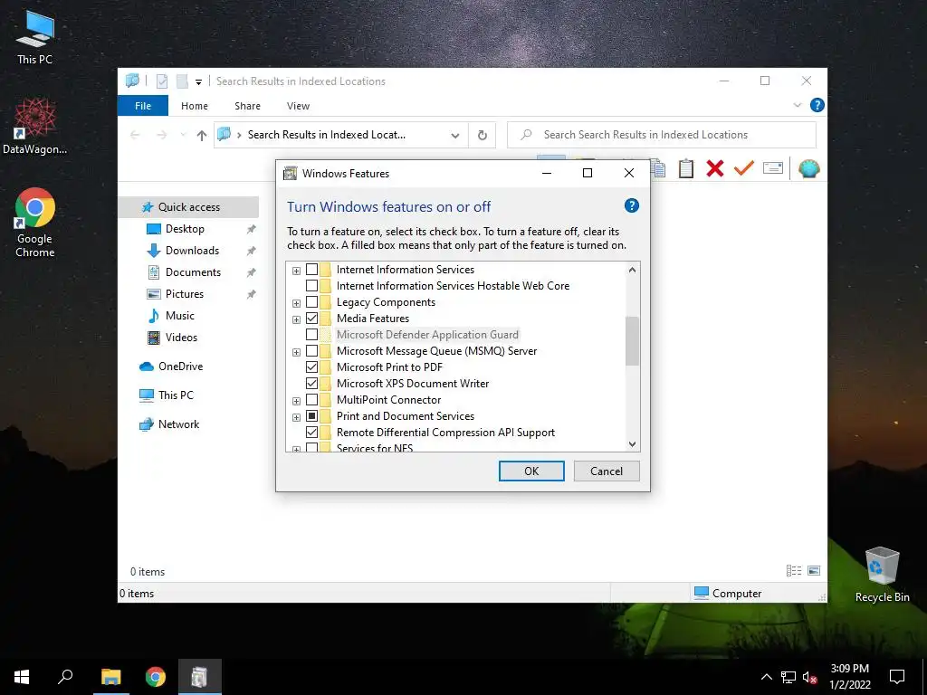Open the address bar history dropdown
Viewport: 927px width, 695px height.
pos(455,136)
